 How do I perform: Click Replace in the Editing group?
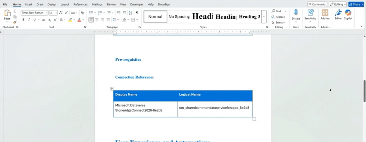pyautogui.click(x=278, y=17)
